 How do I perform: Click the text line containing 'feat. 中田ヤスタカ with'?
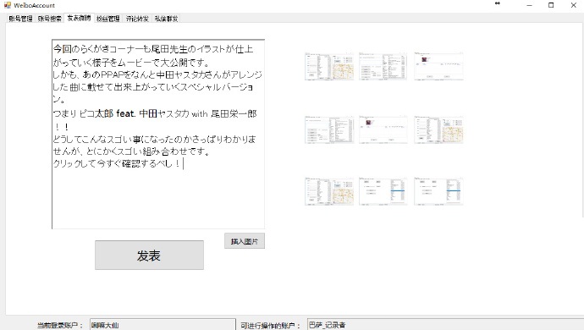[155, 113]
